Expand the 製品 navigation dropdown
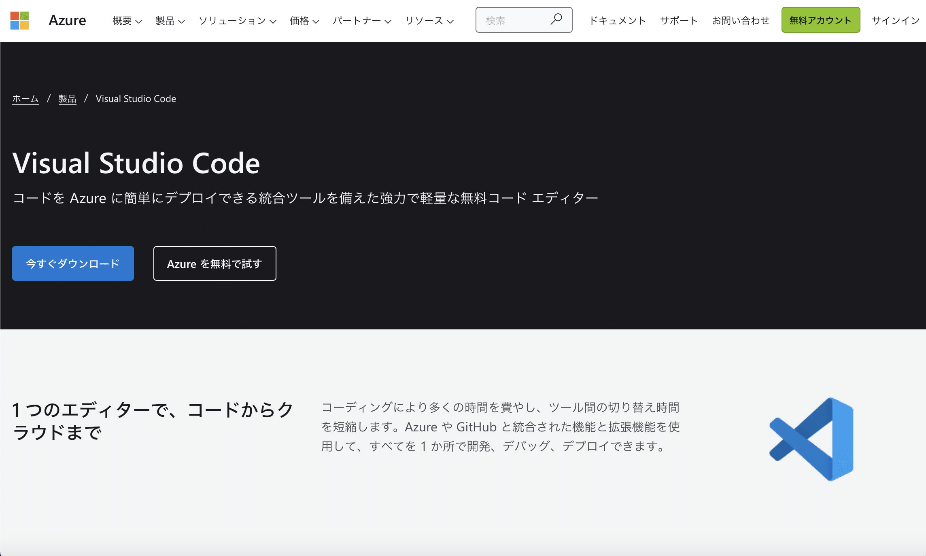This screenshot has height=556, width=926. click(170, 21)
